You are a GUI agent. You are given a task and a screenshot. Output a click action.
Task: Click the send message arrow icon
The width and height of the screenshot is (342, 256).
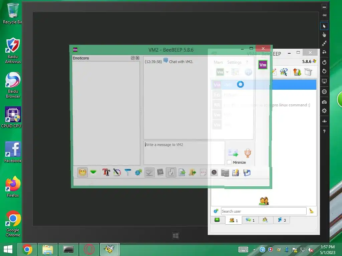233,153
